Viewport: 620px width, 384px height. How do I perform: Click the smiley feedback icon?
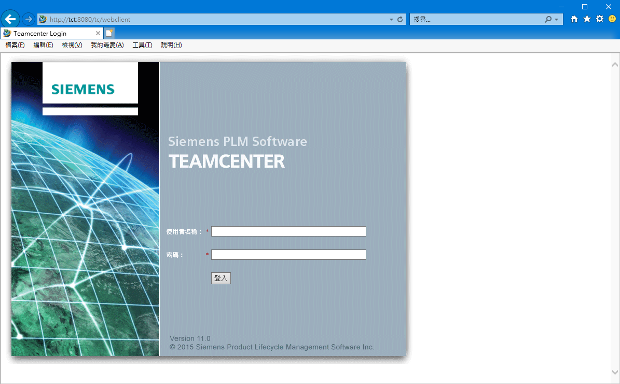[x=612, y=19]
